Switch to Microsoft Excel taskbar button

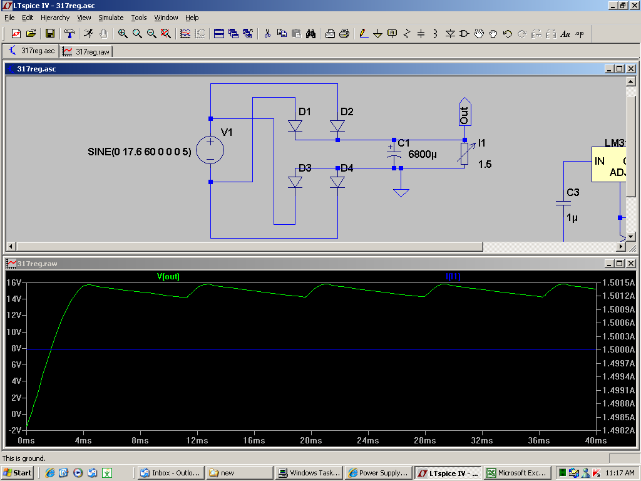tap(516, 473)
